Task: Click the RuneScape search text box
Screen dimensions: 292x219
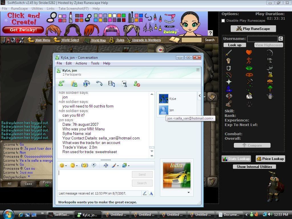Action: tap(192, 40)
